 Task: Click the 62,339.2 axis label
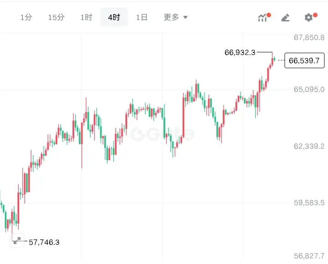309,146
